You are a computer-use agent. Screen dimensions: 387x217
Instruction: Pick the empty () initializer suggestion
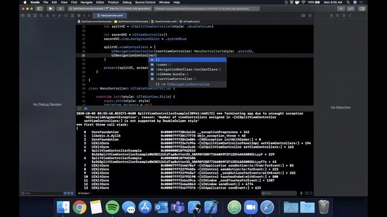187,60
